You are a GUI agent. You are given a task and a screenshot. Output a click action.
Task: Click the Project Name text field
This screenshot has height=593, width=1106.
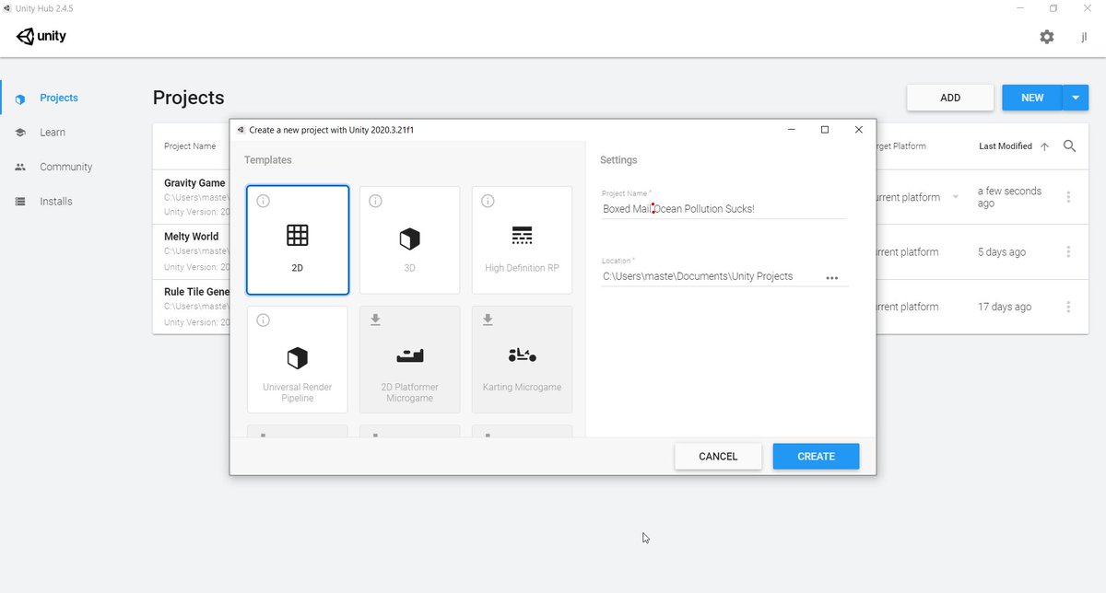coord(724,209)
